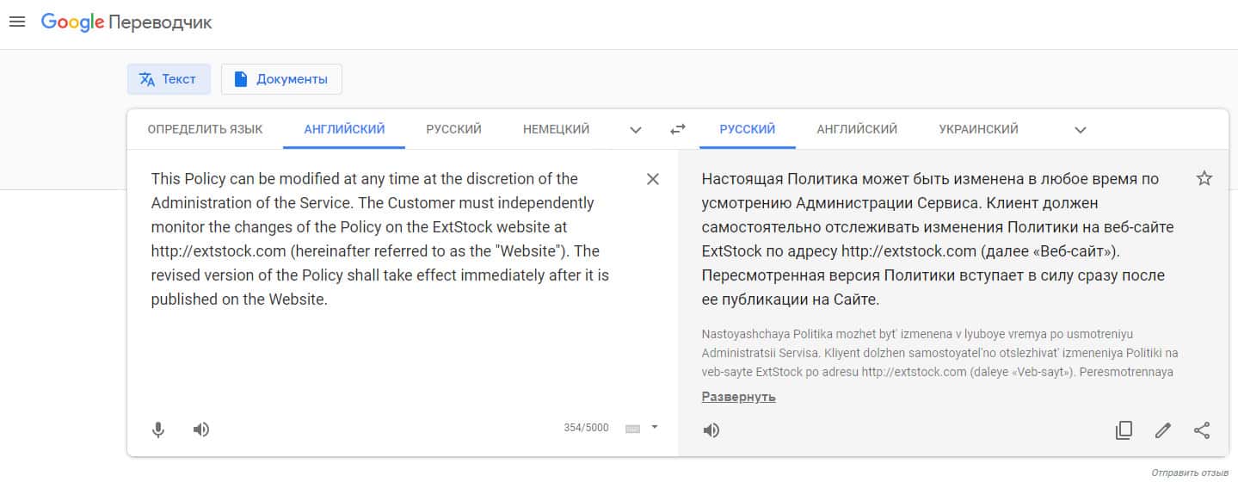The width and height of the screenshot is (1238, 488).
Task: Open the main hamburger menu
Action: coord(17,22)
